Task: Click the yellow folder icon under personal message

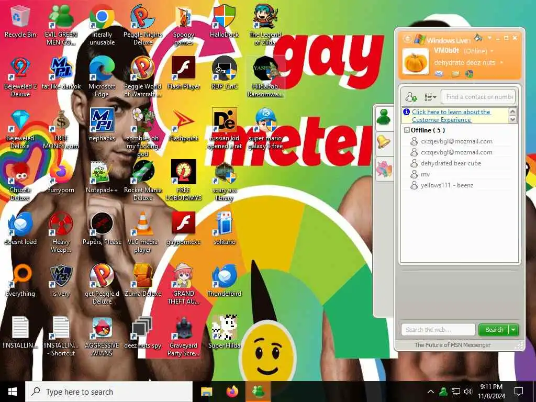Action: click(455, 73)
